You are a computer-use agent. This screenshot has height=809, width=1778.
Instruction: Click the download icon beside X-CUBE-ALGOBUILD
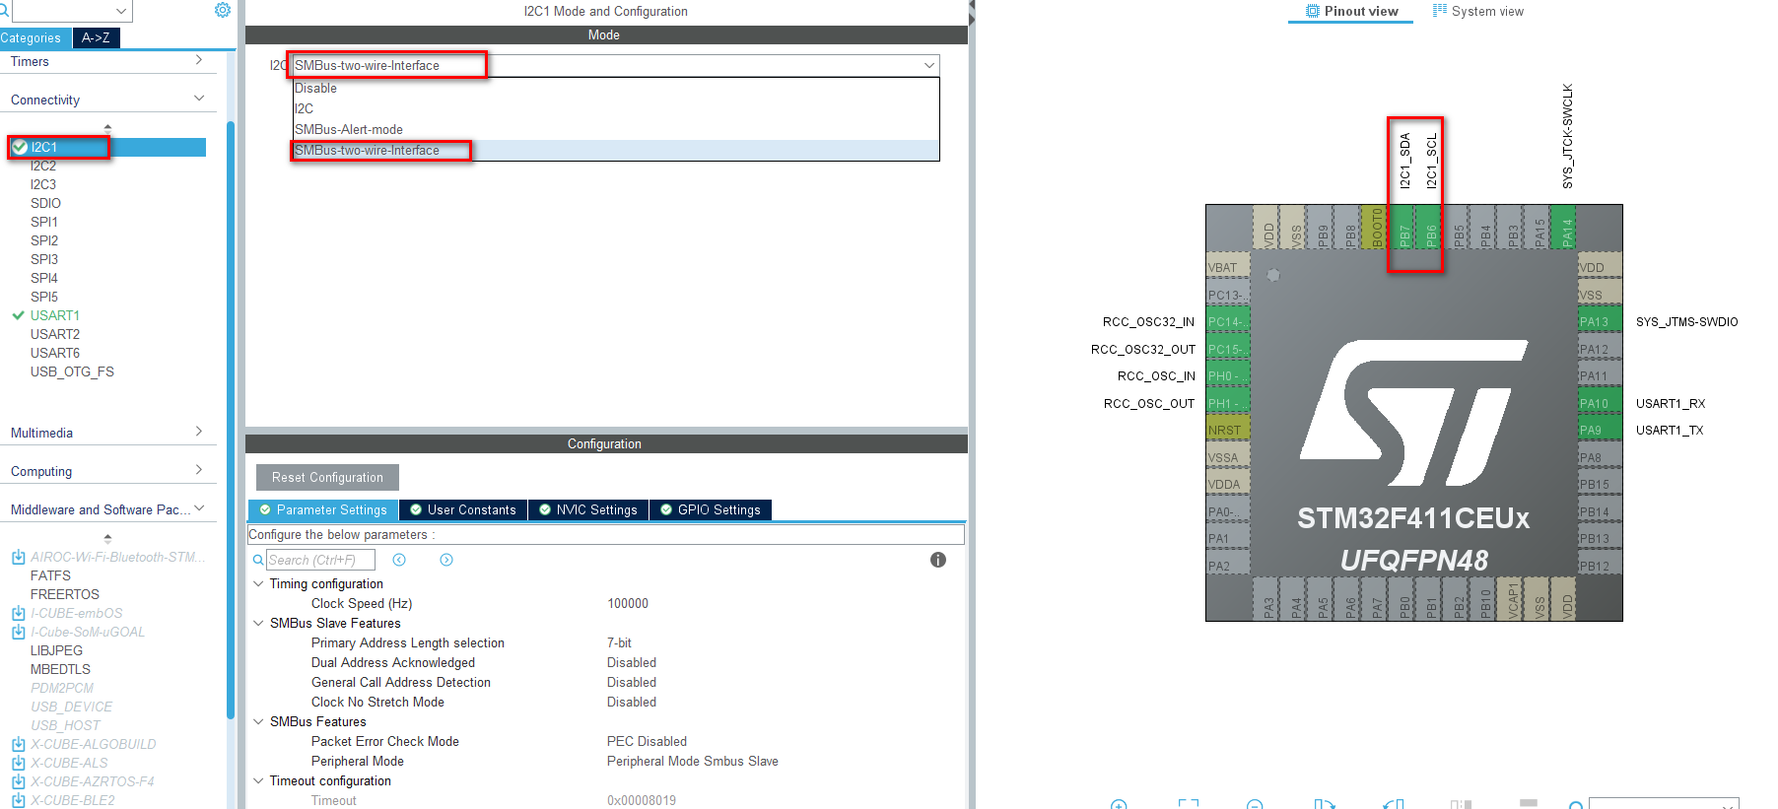[x=19, y=744]
